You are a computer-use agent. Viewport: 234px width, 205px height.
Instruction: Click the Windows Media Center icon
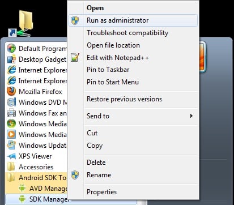[x=11, y=123]
